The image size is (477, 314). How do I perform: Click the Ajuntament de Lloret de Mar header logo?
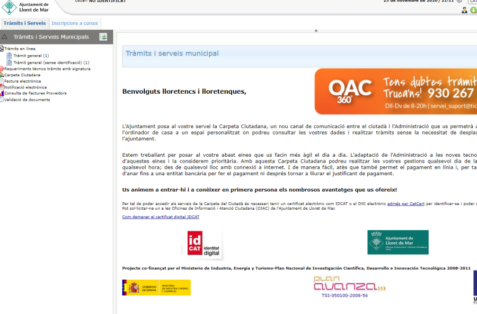[x=25, y=7]
